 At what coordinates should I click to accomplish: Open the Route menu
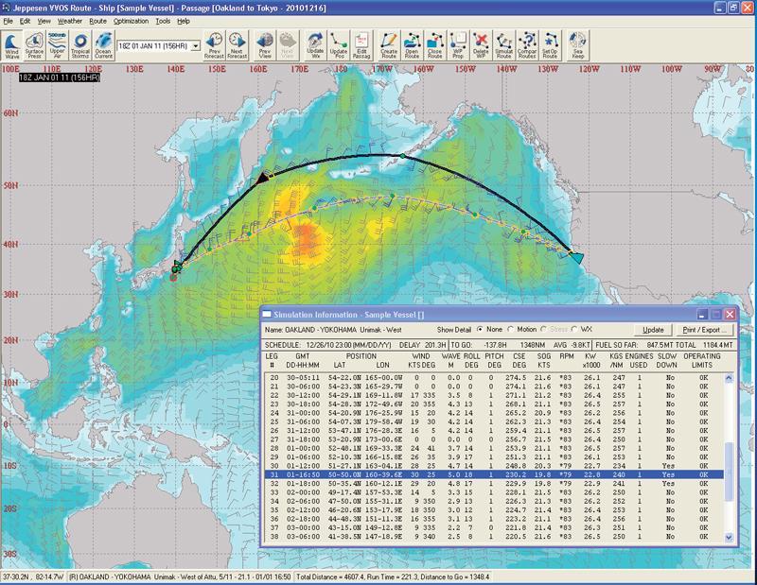pos(98,21)
